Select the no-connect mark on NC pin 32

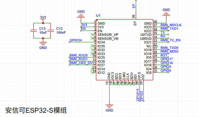pyautogui.click(x=157, y=46)
